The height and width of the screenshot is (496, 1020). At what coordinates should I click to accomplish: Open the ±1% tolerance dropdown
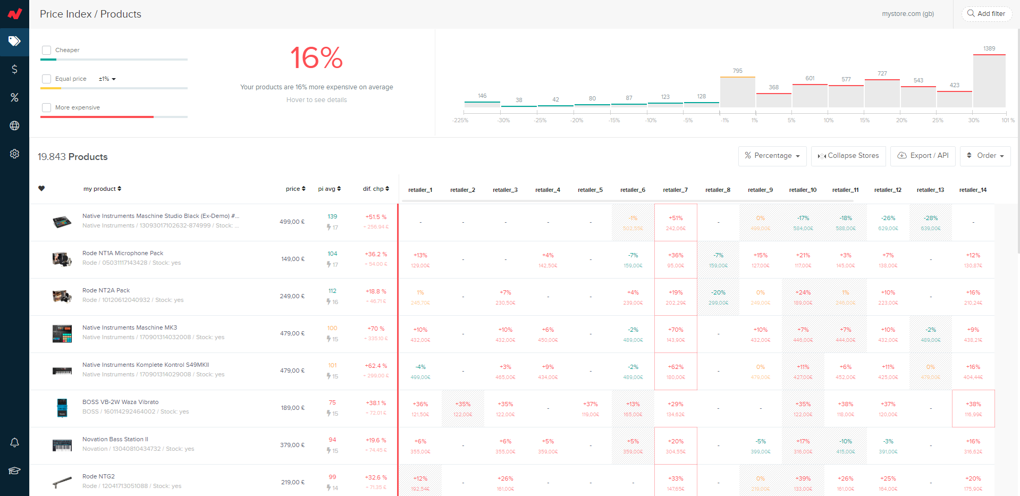(x=107, y=79)
